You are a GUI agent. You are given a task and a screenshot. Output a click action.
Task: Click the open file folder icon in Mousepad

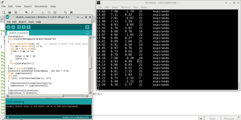10,13
